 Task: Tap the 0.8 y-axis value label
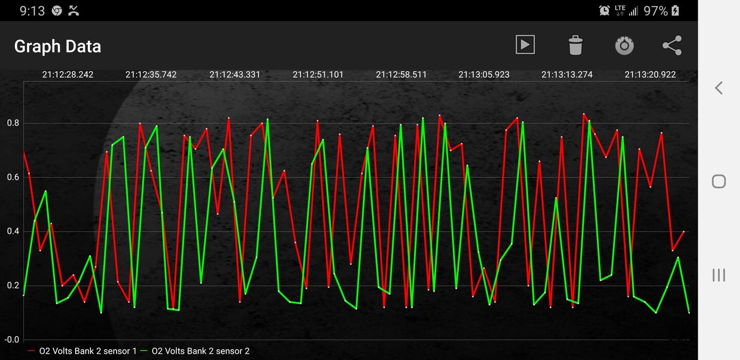[13, 123]
